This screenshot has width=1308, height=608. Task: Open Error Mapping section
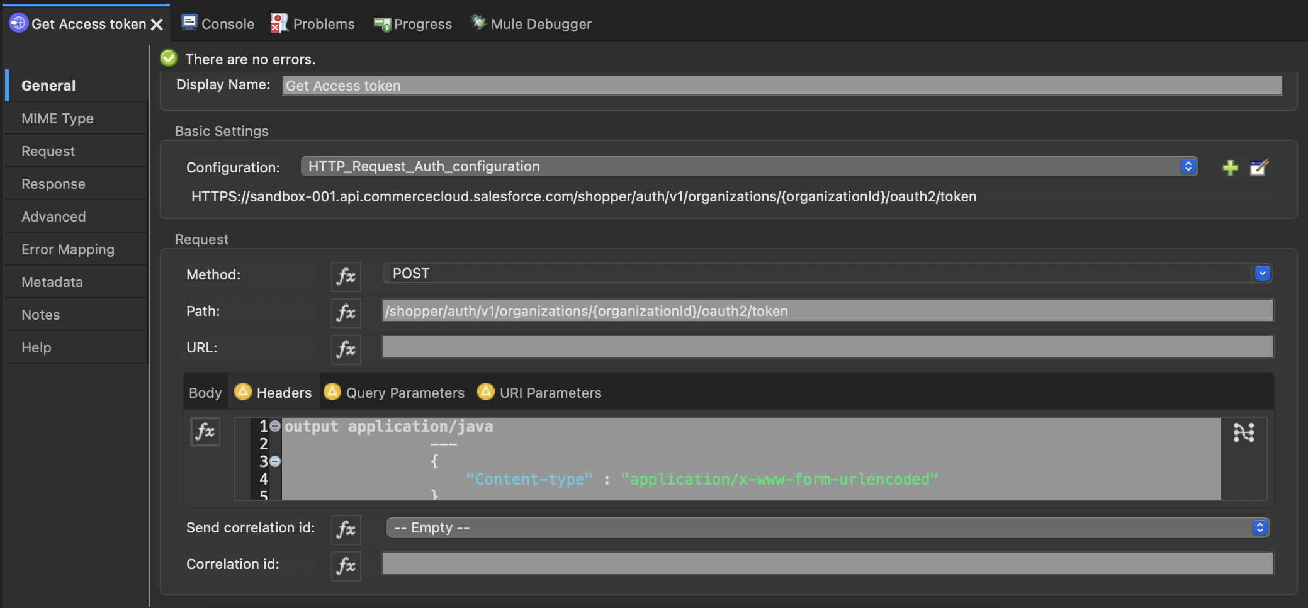(76, 249)
